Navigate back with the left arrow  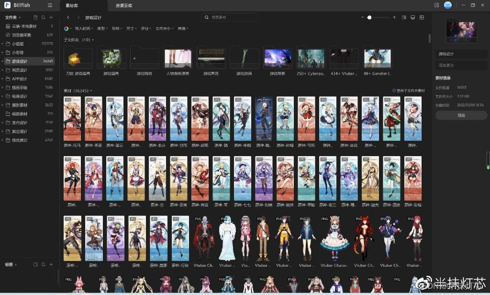click(68, 18)
